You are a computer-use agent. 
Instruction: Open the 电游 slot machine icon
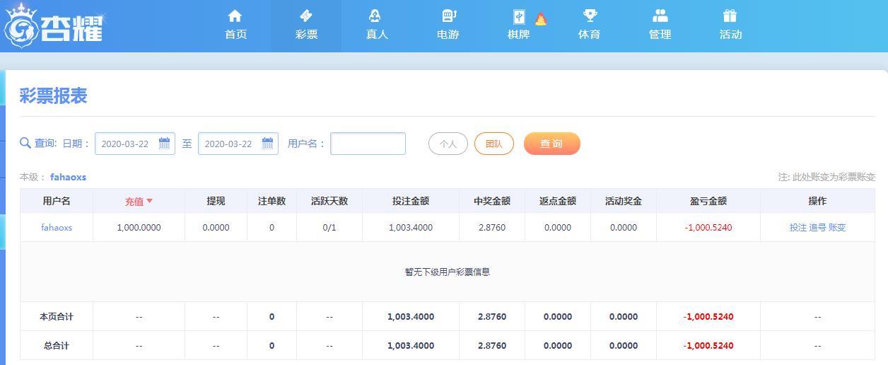448,16
